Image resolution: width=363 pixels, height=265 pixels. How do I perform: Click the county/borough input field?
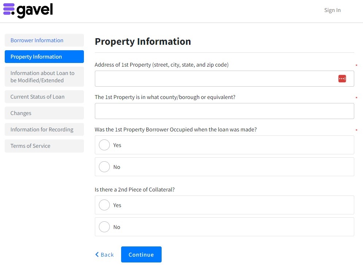tap(224, 111)
